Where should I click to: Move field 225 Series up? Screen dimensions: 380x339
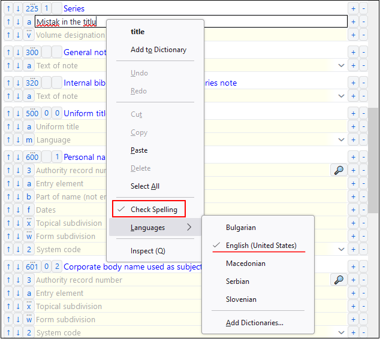pyautogui.click(x=8, y=9)
